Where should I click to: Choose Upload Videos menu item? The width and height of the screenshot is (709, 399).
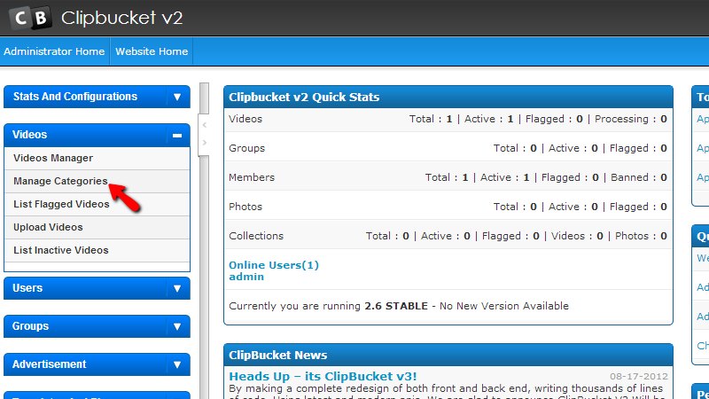click(97, 228)
